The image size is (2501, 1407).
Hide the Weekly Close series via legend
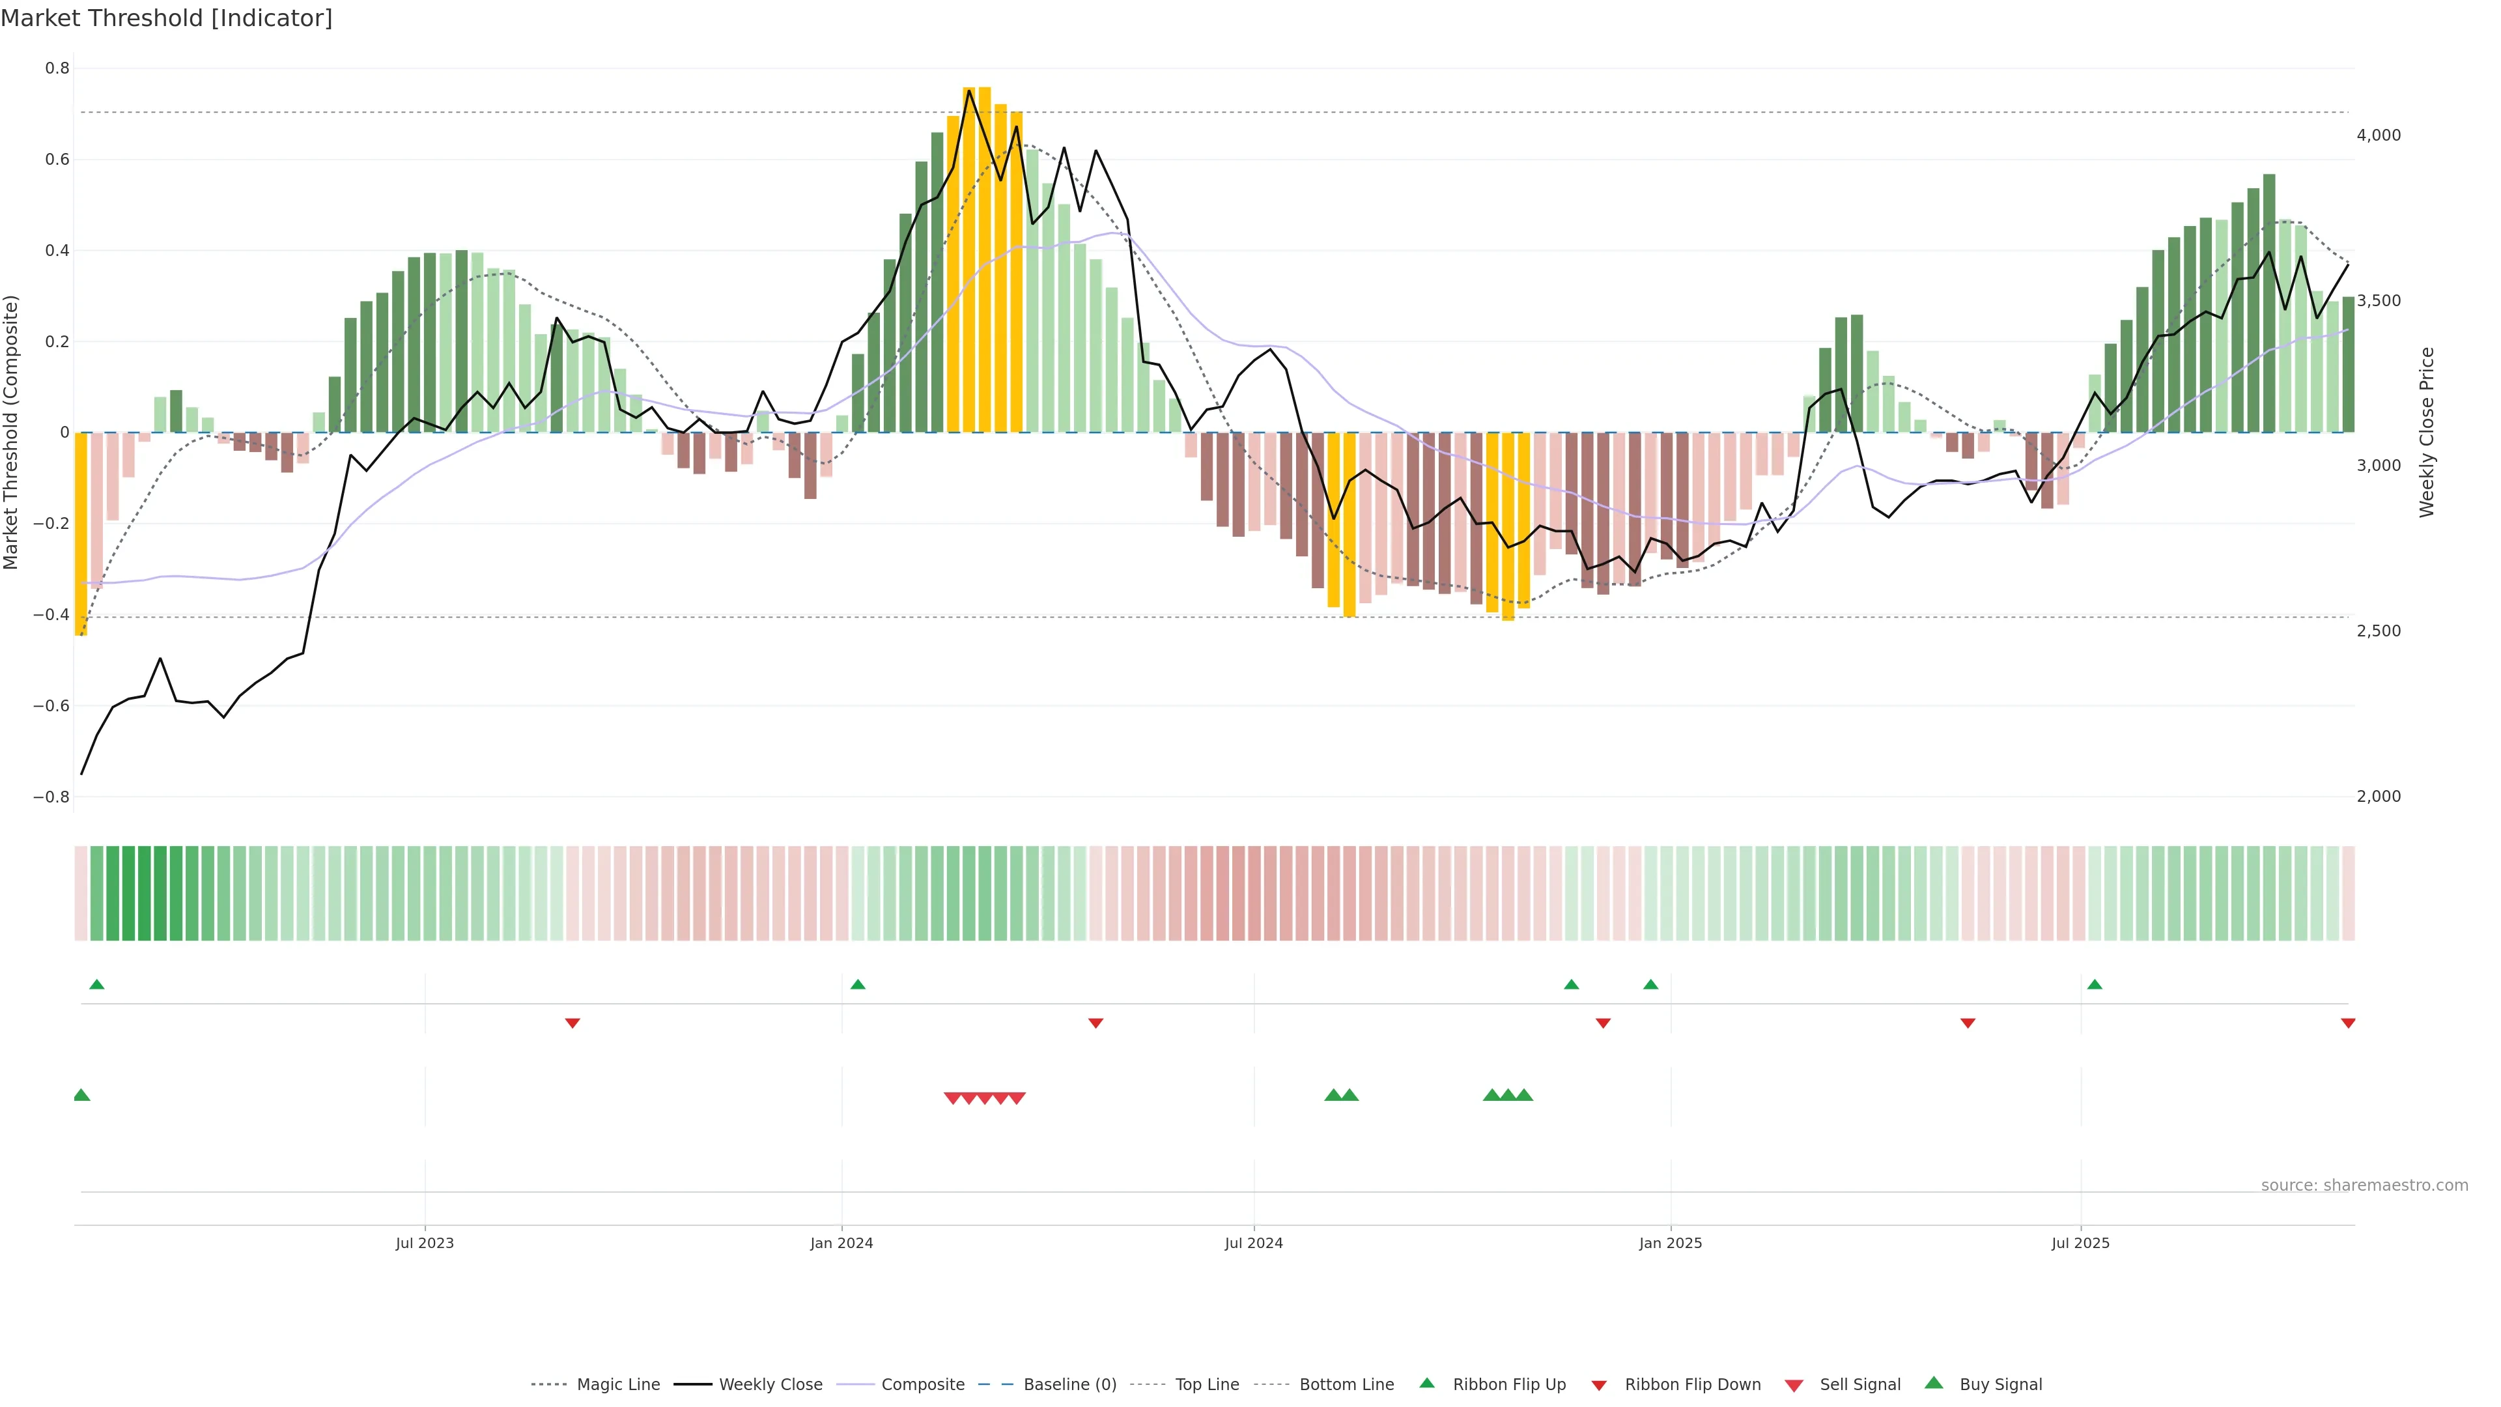coord(770,1385)
